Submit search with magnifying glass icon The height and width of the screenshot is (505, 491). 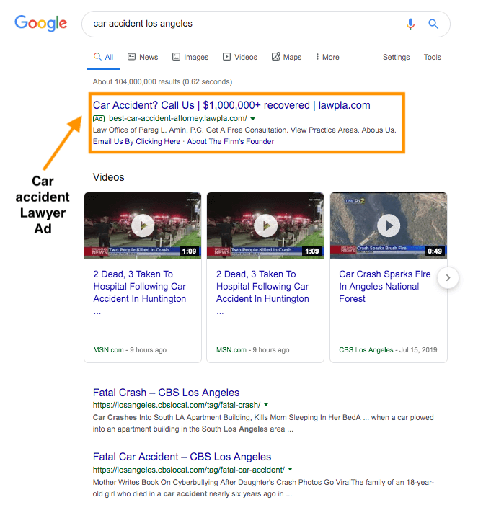433,24
